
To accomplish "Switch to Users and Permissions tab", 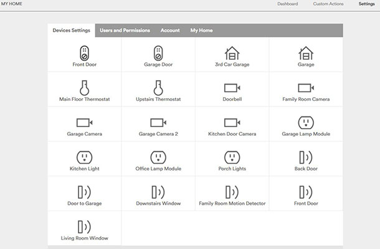I will 125,31.
